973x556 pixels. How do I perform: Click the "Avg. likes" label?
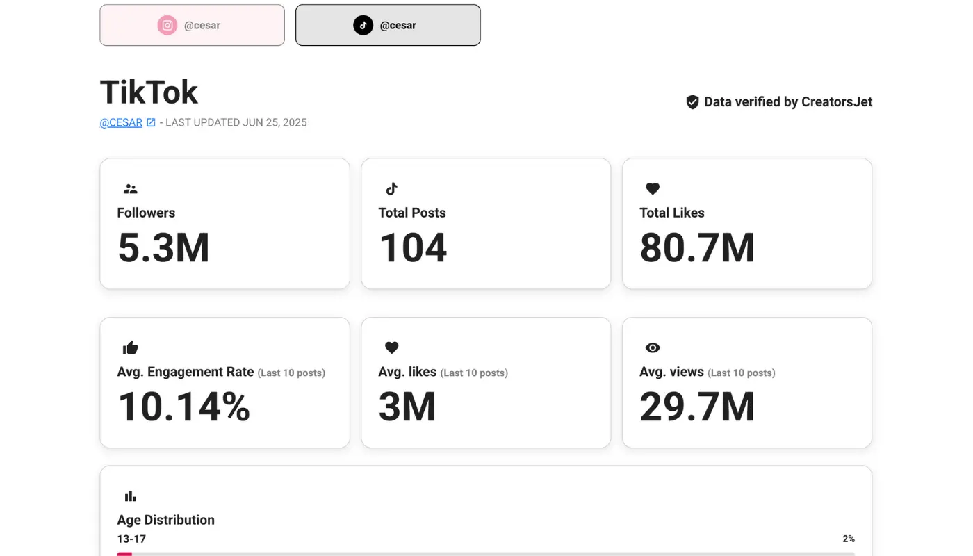point(407,372)
